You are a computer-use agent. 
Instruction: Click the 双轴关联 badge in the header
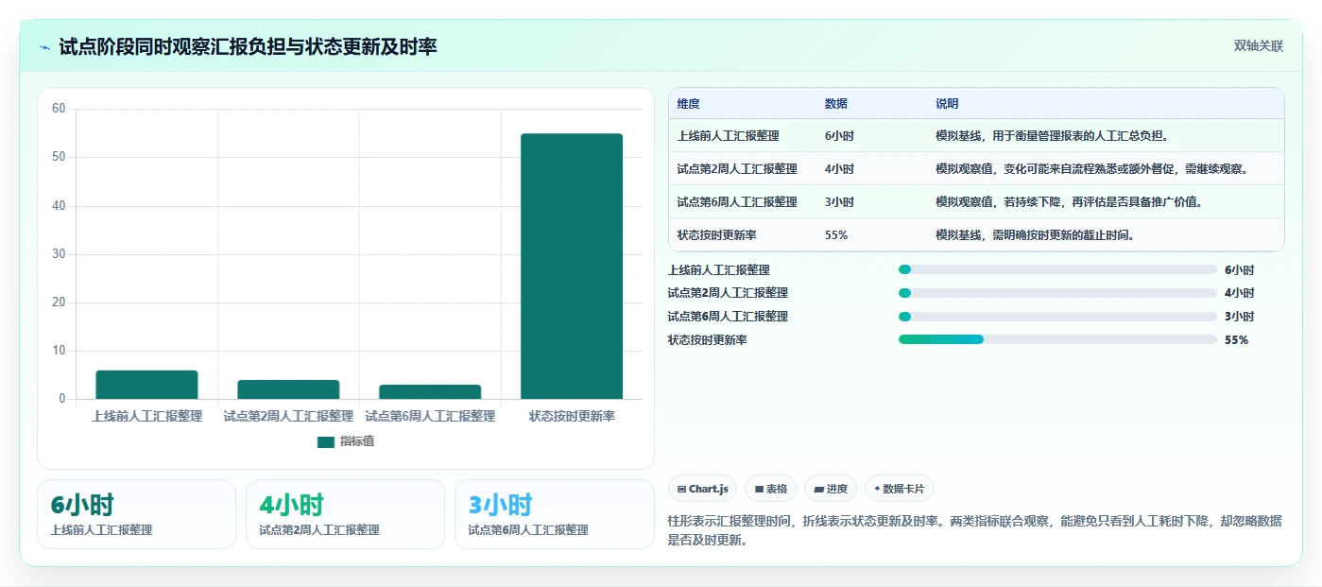(x=1258, y=46)
